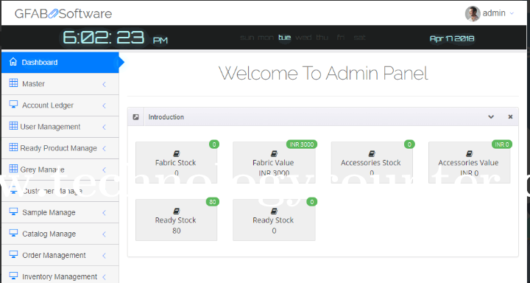Click the Grey Manage grid icon

coord(13,169)
